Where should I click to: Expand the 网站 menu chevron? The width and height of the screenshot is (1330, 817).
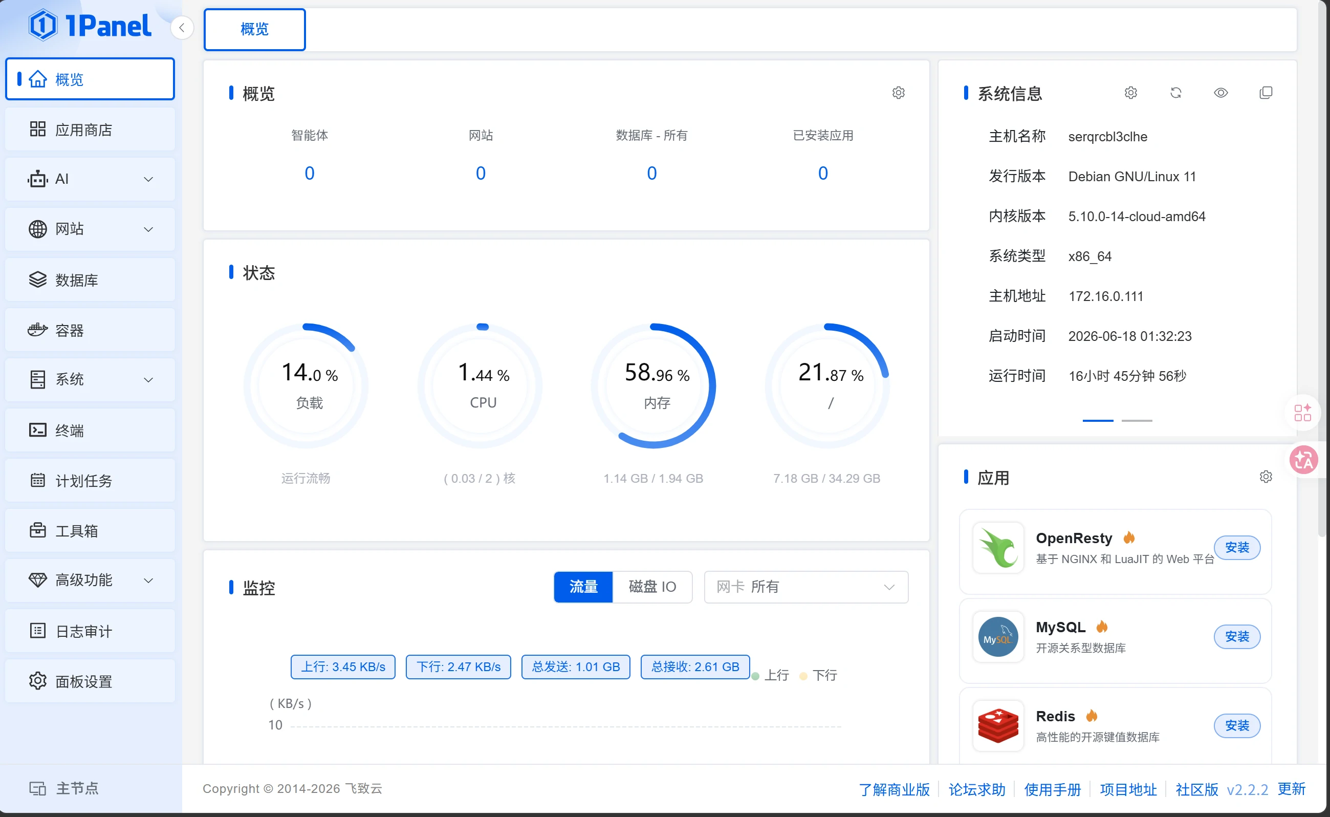(148, 230)
